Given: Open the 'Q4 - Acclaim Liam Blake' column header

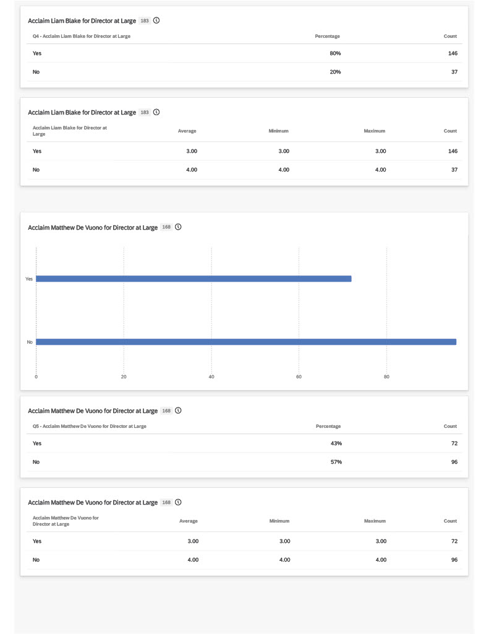Looking at the screenshot, I should pyautogui.click(x=82, y=36).
